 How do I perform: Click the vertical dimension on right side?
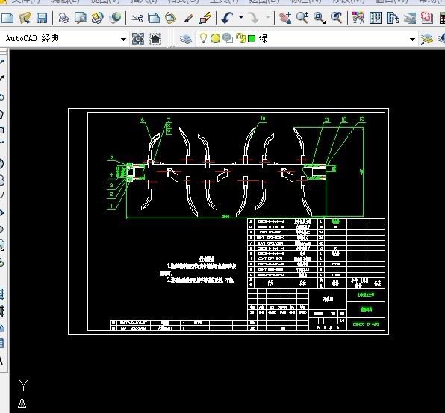coord(361,171)
